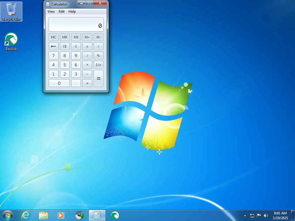The width and height of the screenshot is (295, 221).
Task: Click the digit 2 key
Action: 65,74
